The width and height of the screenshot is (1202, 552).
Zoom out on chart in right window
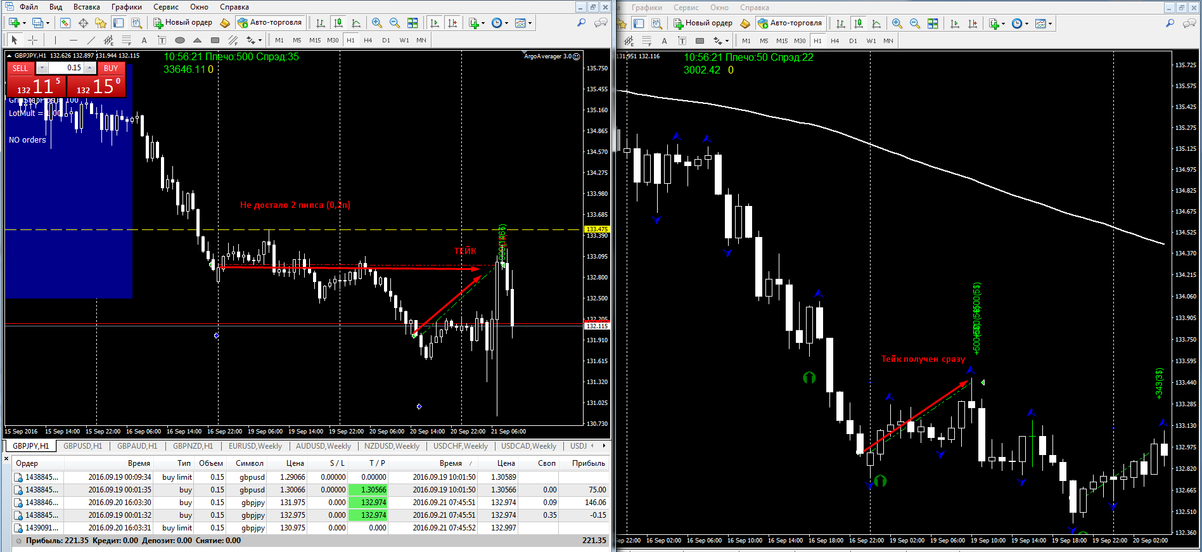[x=915, y=23]
